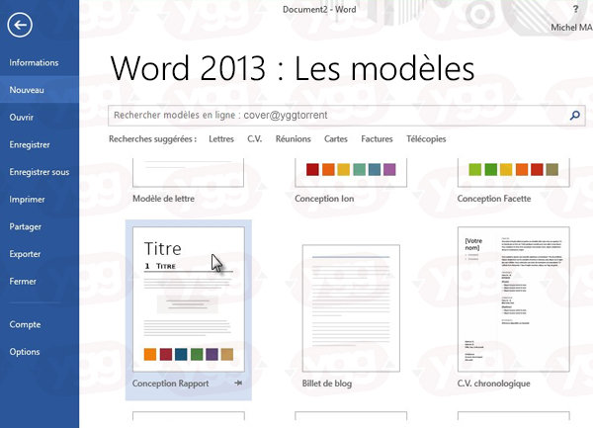The image size is (593, 428).
Task: Open the Informations menu item
Action: click(34, 62)
